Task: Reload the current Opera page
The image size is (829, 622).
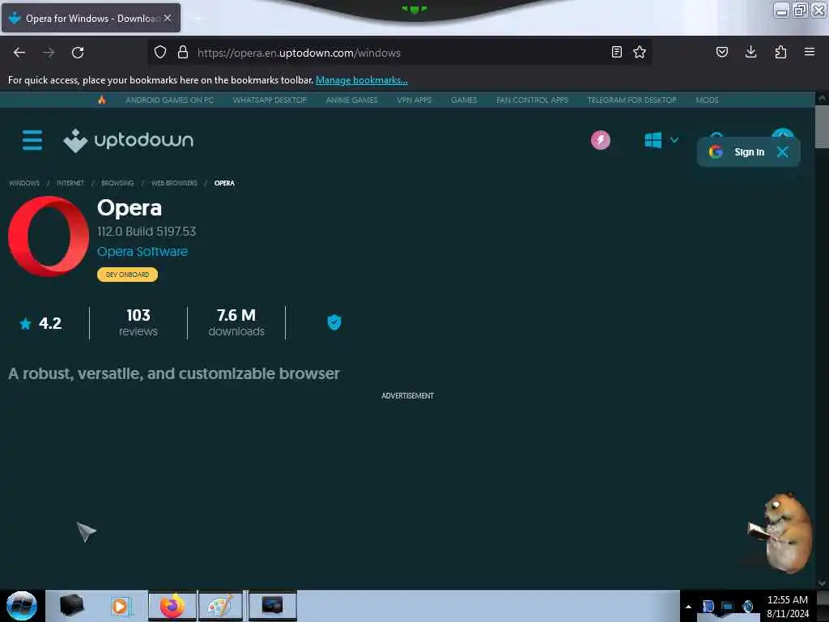Action: [x=78, y=53]
